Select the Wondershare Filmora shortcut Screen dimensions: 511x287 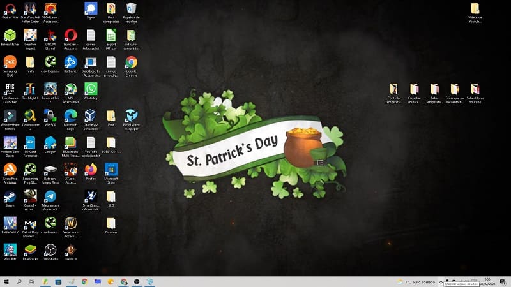click(x=10, y=120)
